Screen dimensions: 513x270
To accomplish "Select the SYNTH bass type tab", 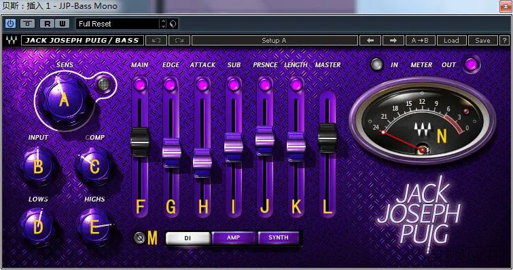I will 279,237.
